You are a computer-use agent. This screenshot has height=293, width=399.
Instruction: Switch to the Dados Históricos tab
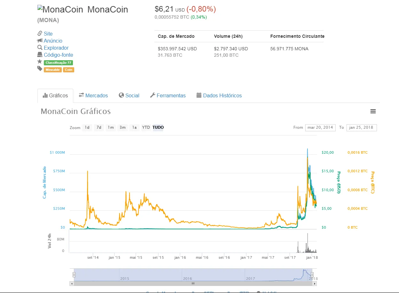click(219, 95)
